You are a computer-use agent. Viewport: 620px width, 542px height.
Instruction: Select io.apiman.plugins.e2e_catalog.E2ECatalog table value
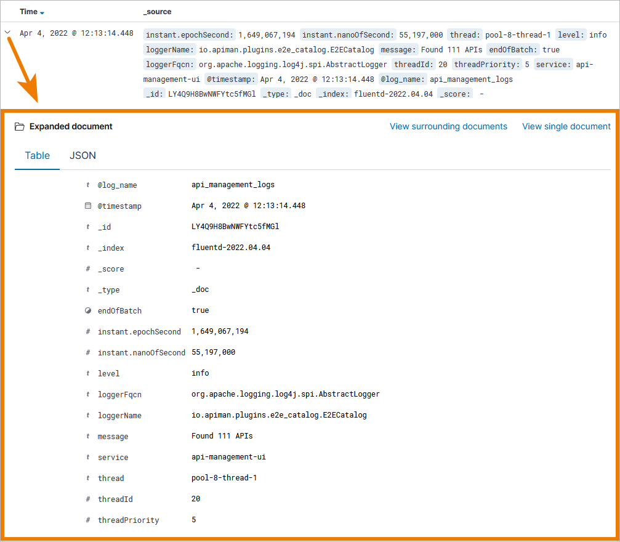click(279, 415)
